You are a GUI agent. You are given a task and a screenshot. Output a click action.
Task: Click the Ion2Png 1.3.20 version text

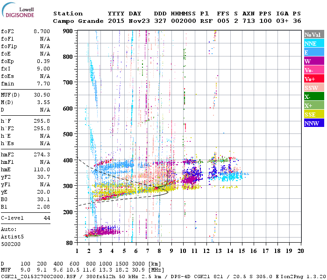pyautogui.click(x=303, y=277)
